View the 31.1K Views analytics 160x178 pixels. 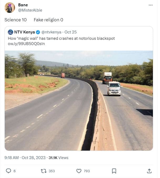pyautogui.click(x=58, y=158)
